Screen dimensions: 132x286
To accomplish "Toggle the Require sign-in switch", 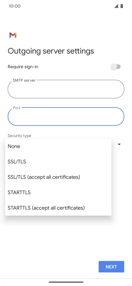I will [116, 67].
